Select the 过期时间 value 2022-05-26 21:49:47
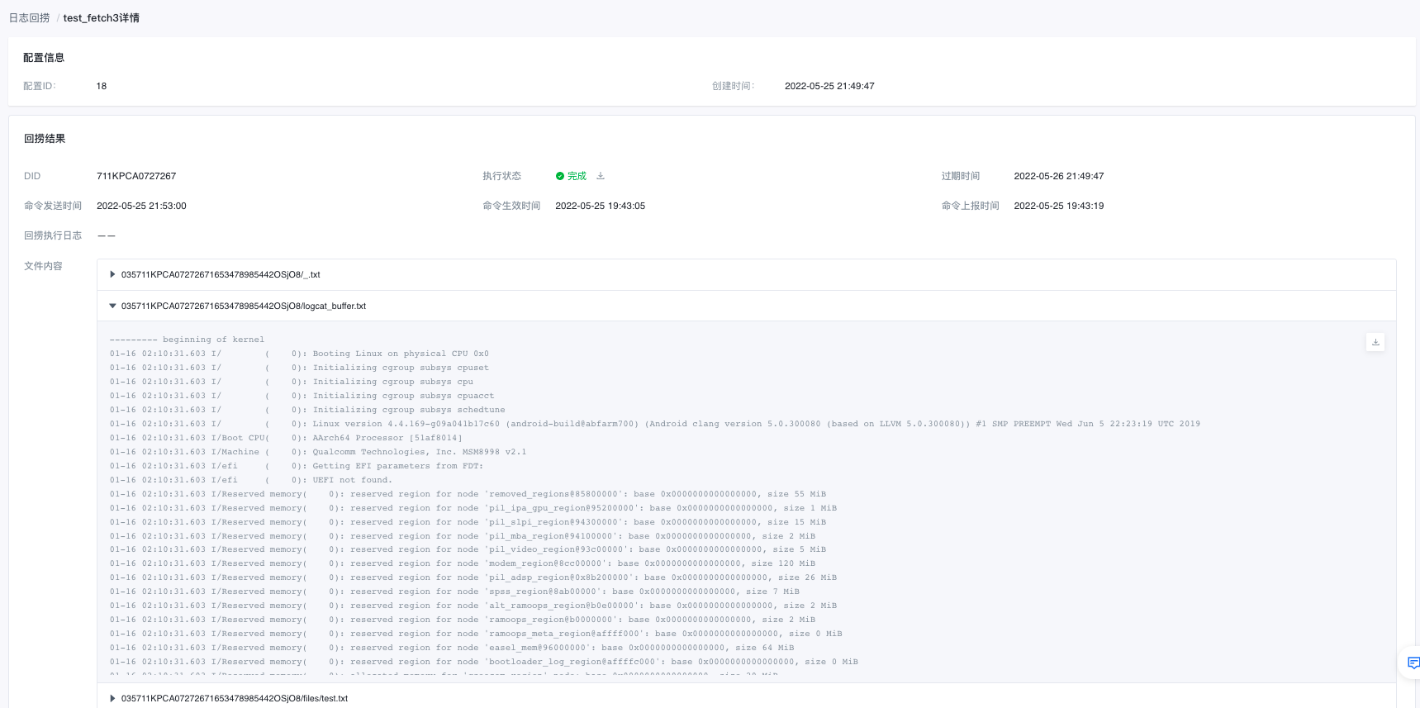The height and width of the screenshot is (708, 1420). pos(1059,176)
